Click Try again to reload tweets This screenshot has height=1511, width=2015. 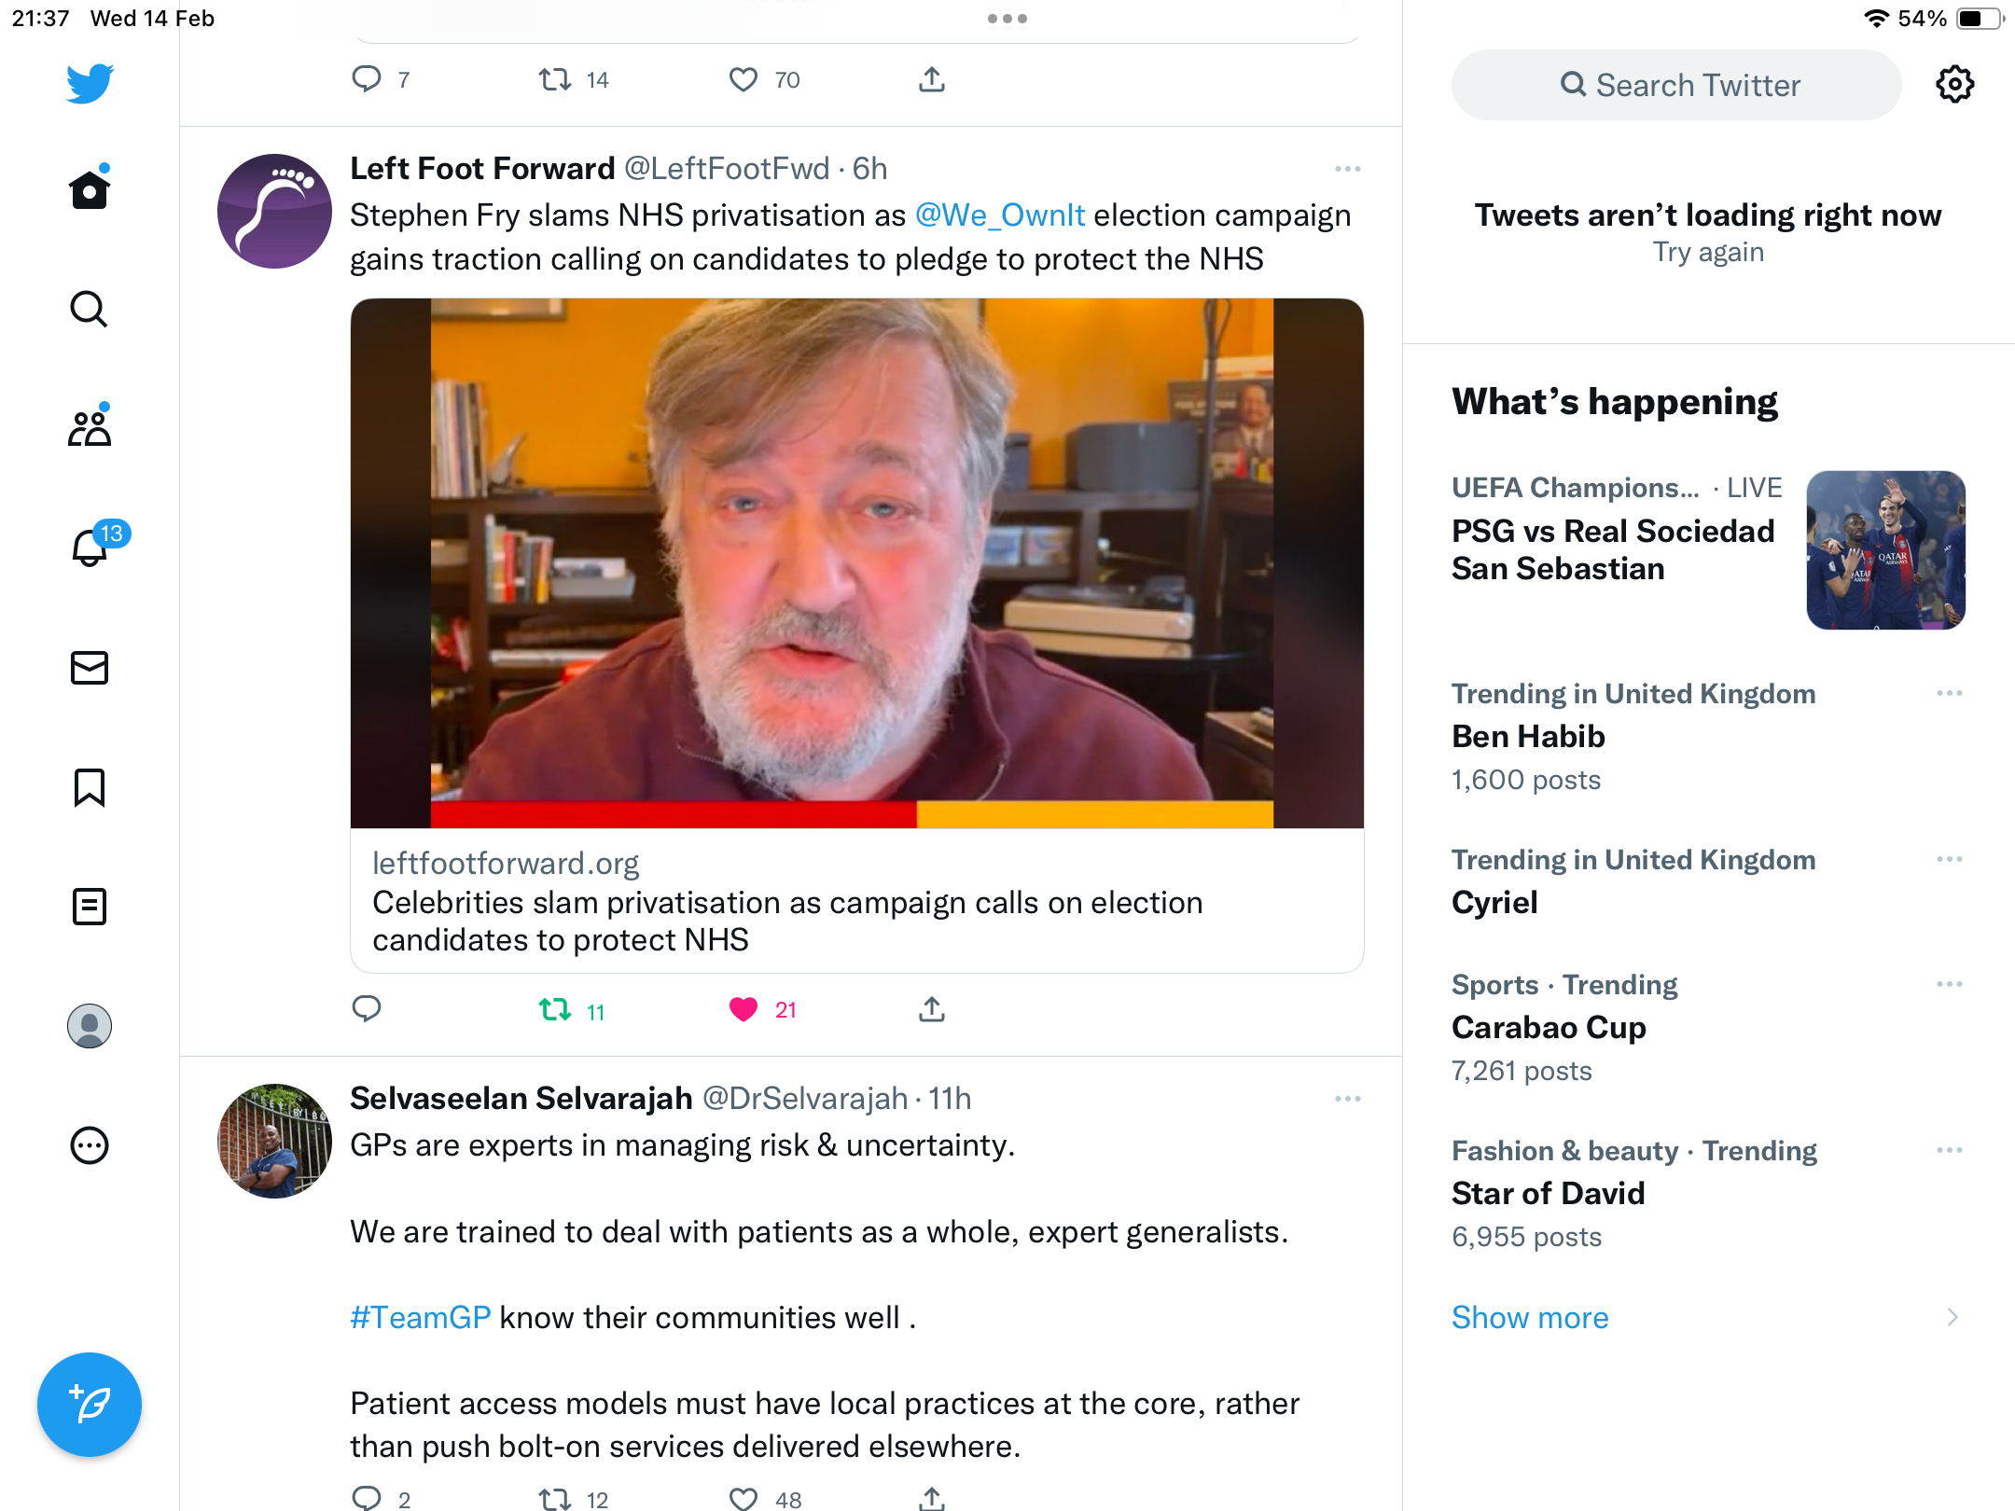point(1708,252)
